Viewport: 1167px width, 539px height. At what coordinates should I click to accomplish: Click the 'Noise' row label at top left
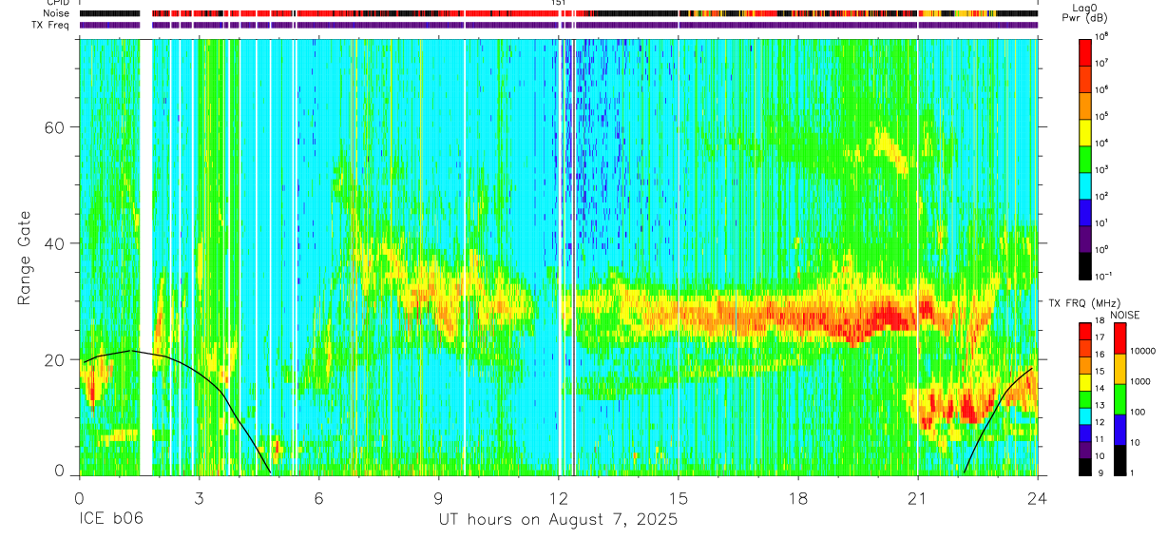(x=57, y=13)
